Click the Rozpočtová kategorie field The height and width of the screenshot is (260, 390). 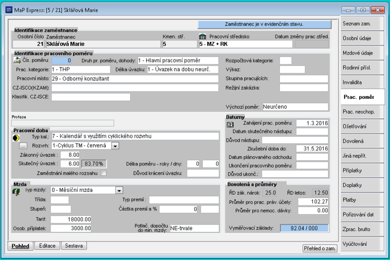pyautogui.click(x=286, y=60)
